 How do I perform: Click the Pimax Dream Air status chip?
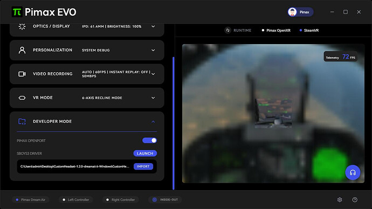point(30,200)
